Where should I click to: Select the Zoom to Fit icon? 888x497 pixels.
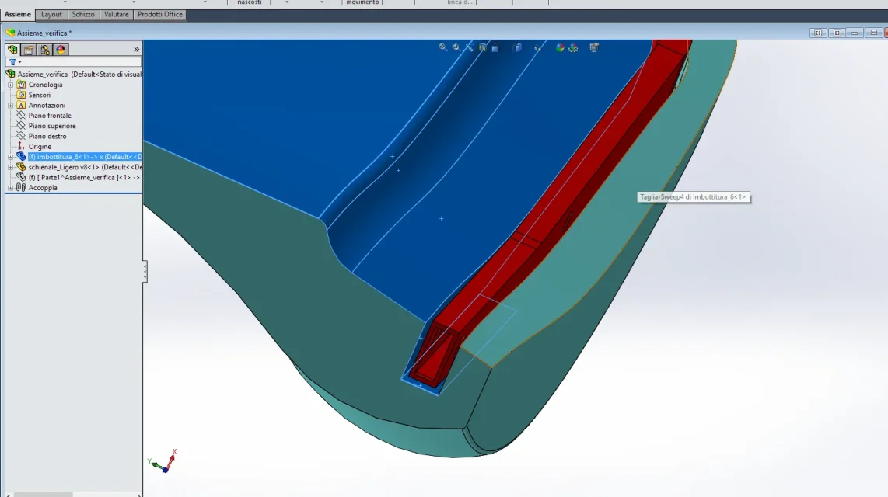coord(443,47)
